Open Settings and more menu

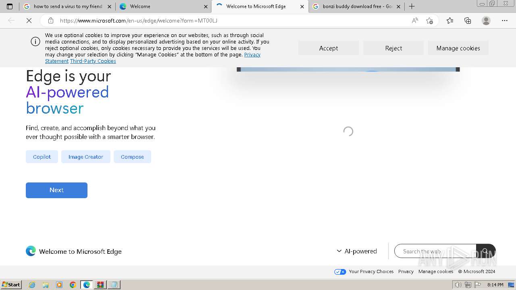[x=505, y=21]
